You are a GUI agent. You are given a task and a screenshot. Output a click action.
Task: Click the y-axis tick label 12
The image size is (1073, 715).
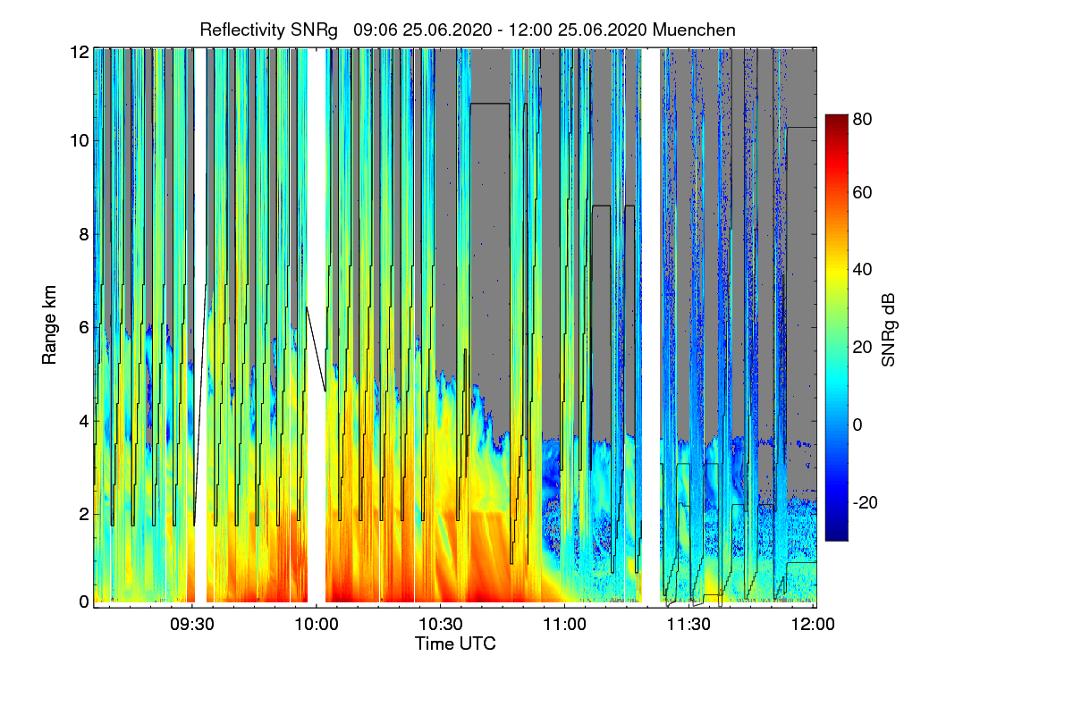[x=80, y=52]
